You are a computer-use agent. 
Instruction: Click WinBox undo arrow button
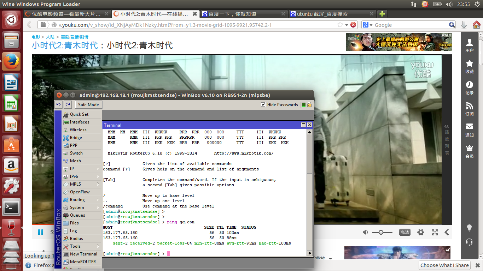pyautogui.click(x=59, y=104)
